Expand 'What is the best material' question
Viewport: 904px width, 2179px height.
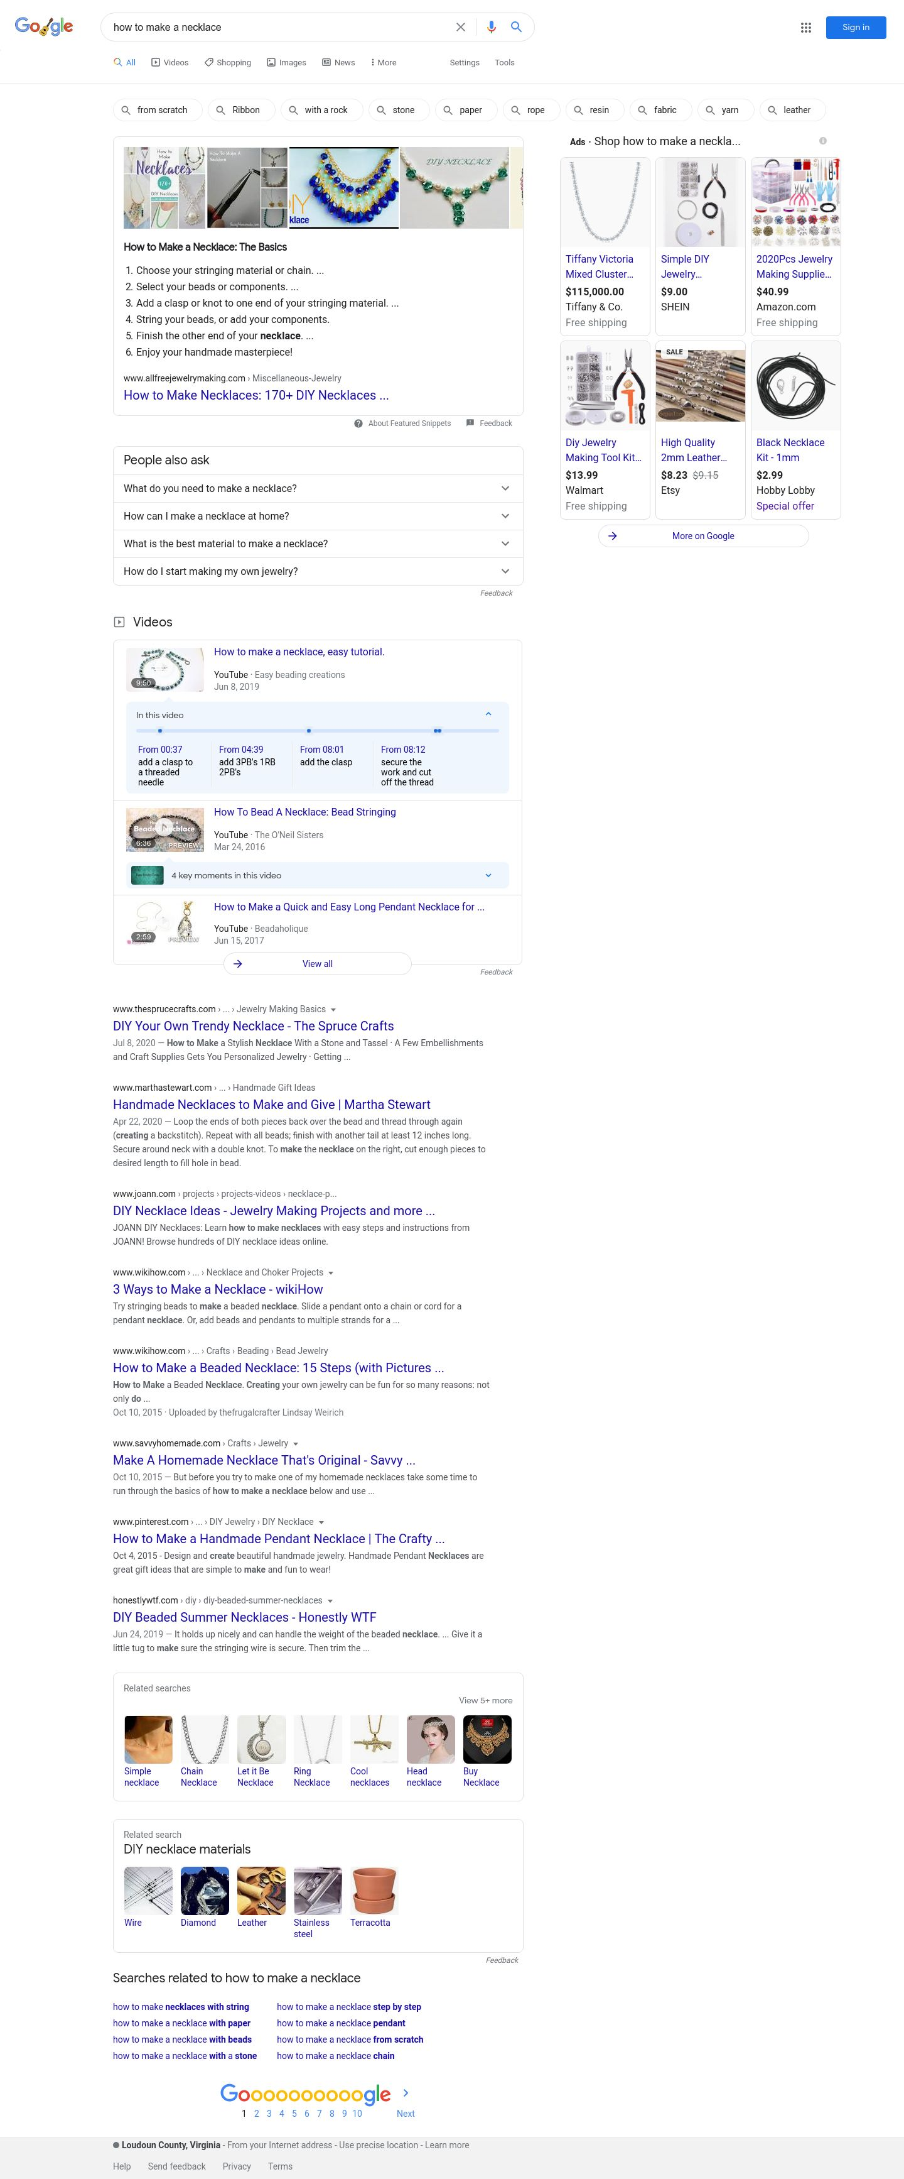click(x=318, y=544)
